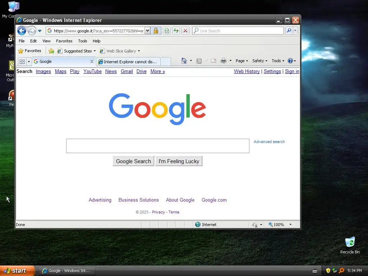
Task: Close the Google tab
Action: 92,61
